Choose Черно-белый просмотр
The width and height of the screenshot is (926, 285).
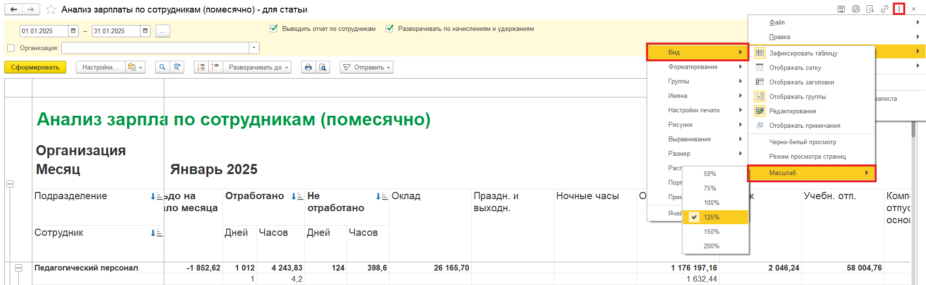pyautogui.click(x=811, y=142)
